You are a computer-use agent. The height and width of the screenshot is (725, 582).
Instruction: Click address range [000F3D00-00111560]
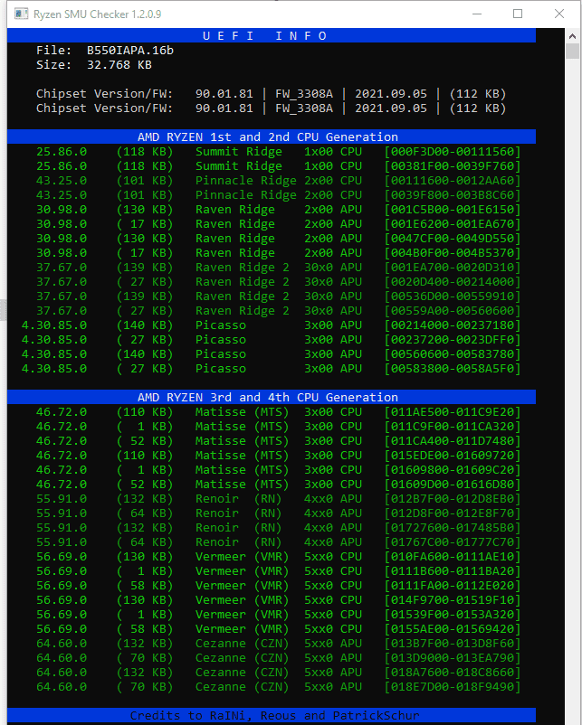coord(453,152)
